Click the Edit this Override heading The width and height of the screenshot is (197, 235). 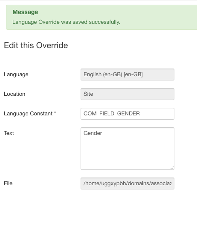36,45
